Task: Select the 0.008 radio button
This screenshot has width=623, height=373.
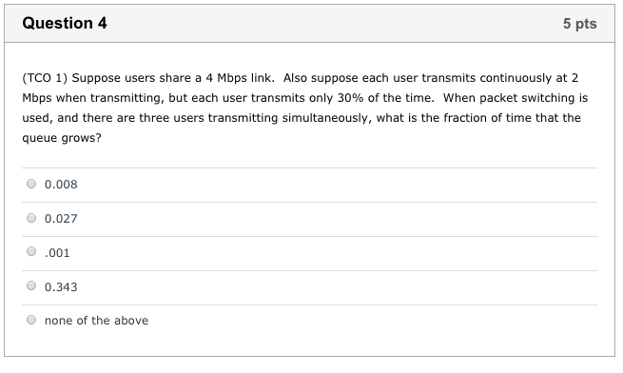Action: [31, 184]
